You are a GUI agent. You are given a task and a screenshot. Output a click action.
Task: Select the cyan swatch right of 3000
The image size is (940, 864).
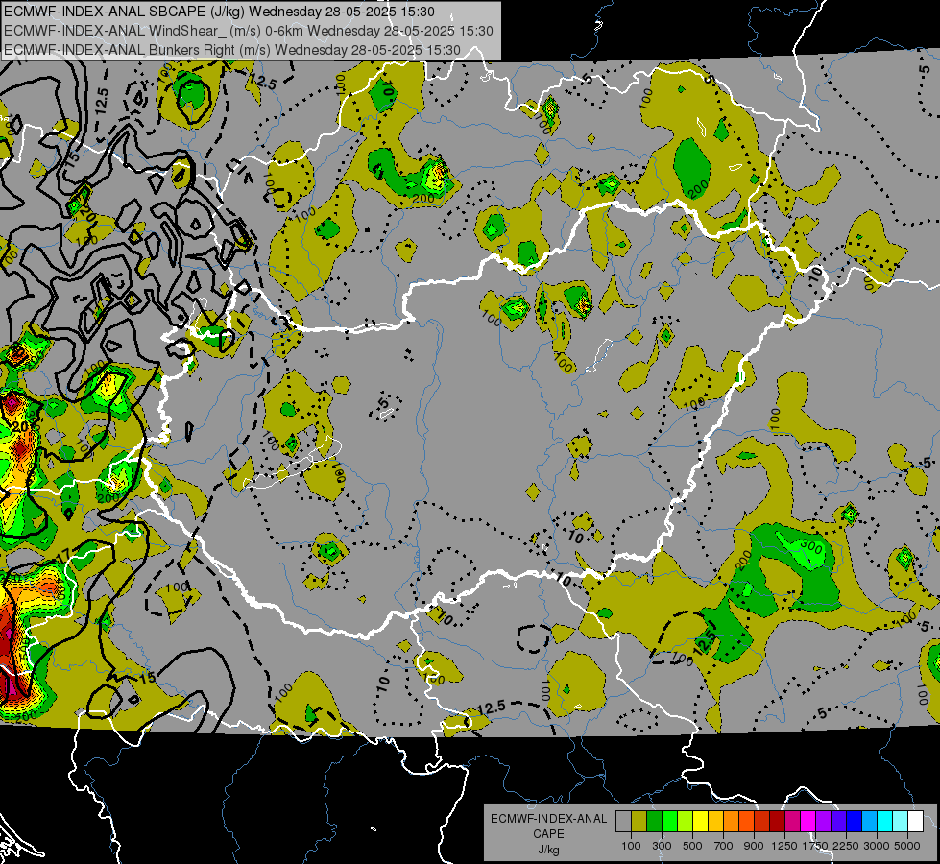pos(885,821)
